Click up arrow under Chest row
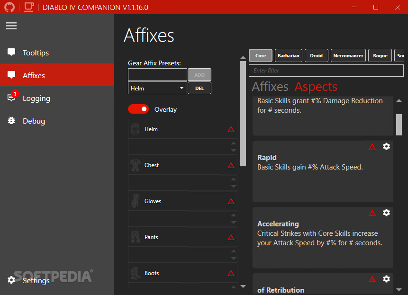The width and height of the screenshot is (408, 295). 234,179
